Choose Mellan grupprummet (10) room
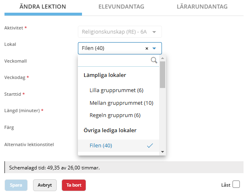The height and width of the screenshot is (194, 248). click(121, 103)
